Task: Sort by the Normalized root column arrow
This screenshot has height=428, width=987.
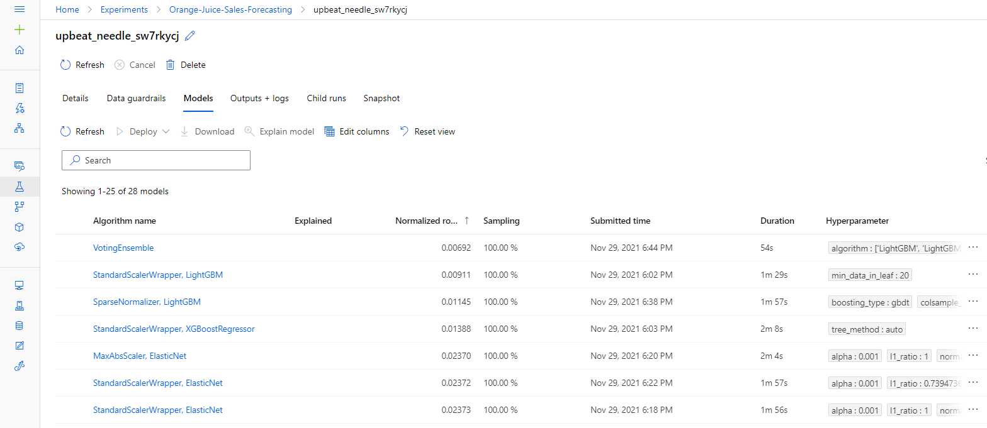Action: click(466, 221)
